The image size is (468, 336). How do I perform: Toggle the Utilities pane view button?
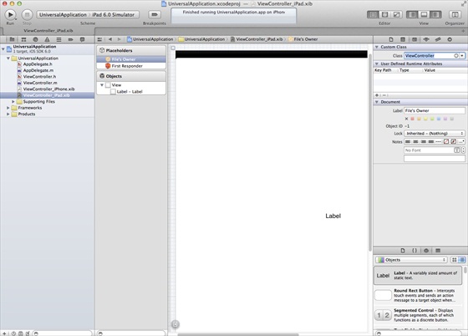(435, 14)
